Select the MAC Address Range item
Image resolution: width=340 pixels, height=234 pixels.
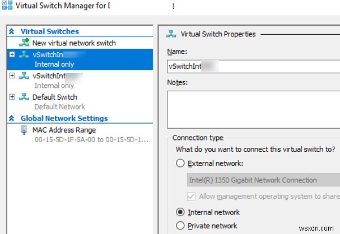(64, 130)
